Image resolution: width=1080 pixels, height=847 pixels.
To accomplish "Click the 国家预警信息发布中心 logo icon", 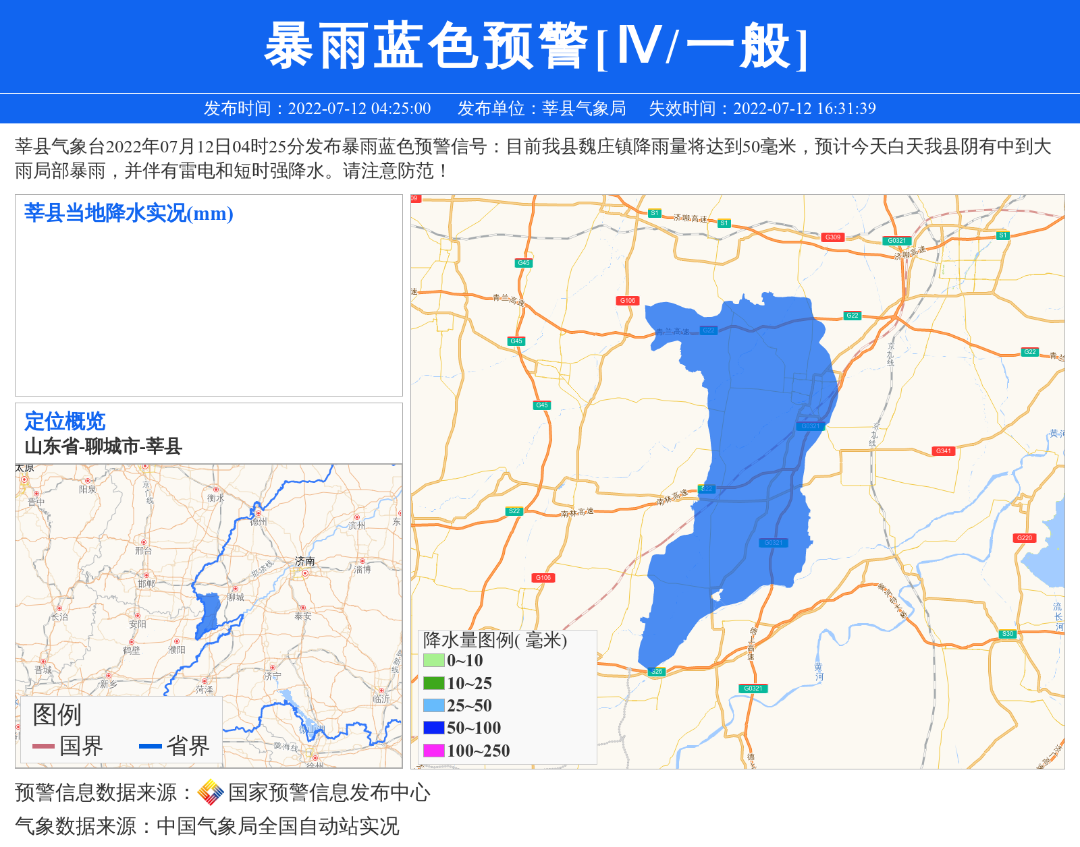I will tap(211, 792).
